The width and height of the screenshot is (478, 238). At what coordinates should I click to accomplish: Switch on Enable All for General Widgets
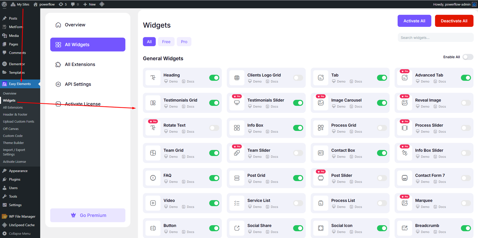pyautogui.click(x=468, y=57)
